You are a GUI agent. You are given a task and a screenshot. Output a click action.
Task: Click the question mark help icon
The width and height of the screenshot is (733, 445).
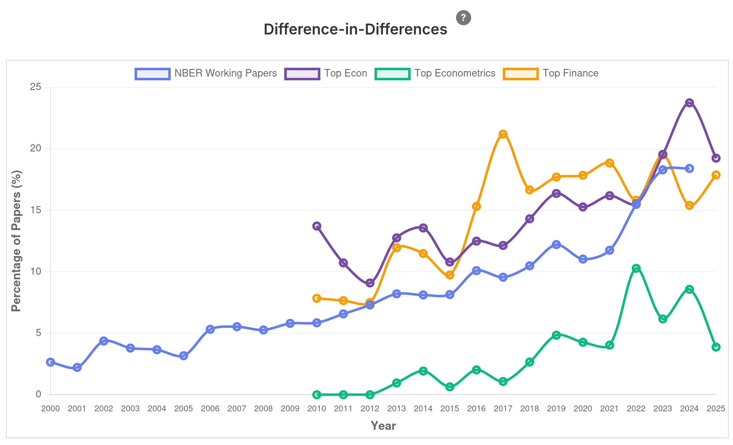(463, 18)
